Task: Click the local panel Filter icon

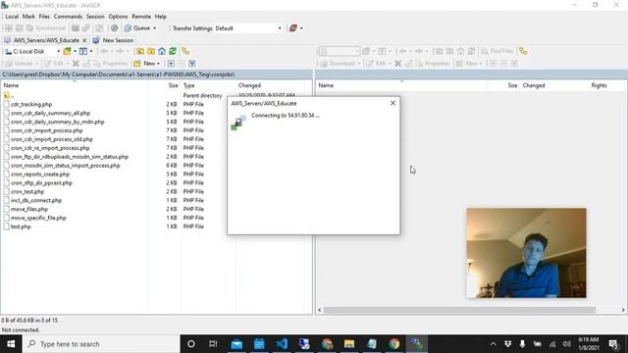Action: tap(82, 51)
